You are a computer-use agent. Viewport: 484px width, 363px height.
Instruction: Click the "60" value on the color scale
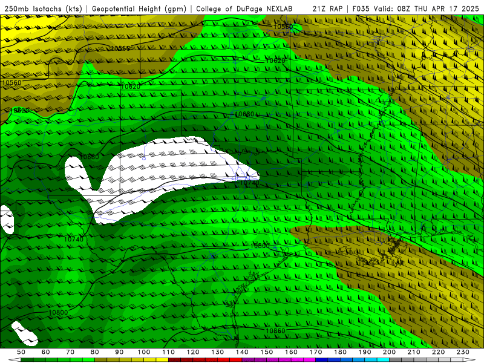pyautogui.click(x=45, y=352)
